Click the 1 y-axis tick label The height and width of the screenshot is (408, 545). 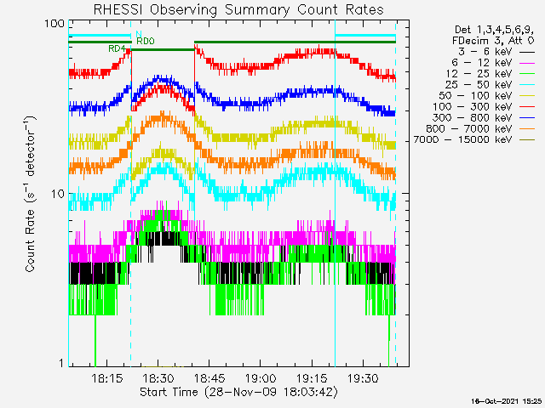click(61, 363)
